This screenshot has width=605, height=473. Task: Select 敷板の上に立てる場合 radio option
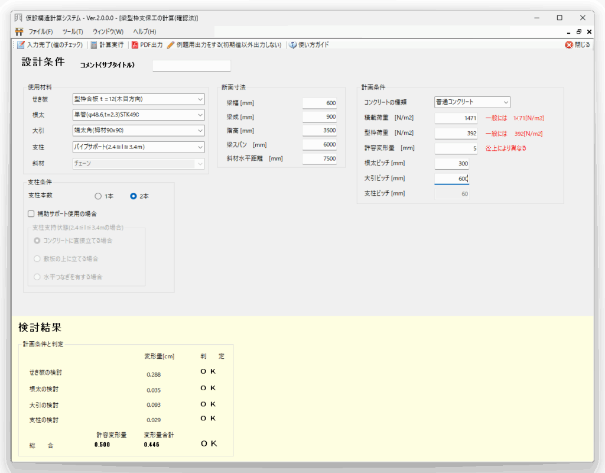coord(37,259)
